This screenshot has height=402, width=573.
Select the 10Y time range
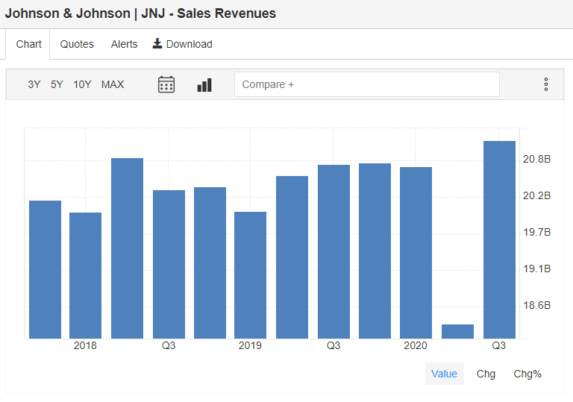click(82, 84)
